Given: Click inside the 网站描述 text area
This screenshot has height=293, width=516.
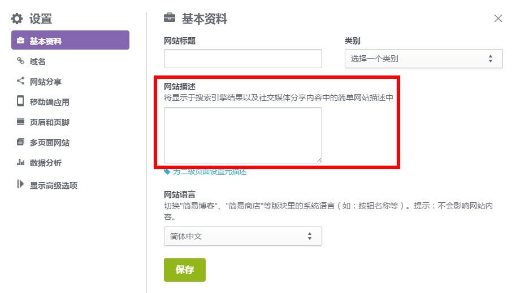Looking at the screenshot, I should click(242, 135).
